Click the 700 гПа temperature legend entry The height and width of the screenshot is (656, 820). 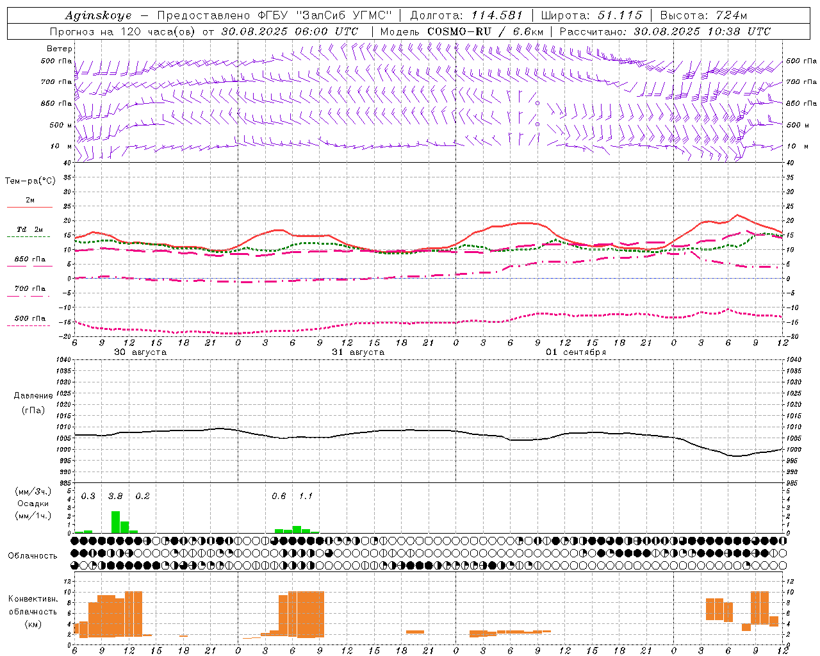[30, 288]
